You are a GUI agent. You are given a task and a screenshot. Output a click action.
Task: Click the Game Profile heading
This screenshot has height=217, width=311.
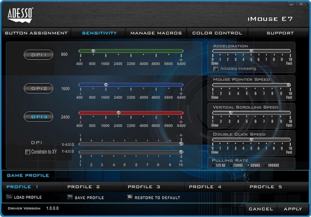(28, 175)
